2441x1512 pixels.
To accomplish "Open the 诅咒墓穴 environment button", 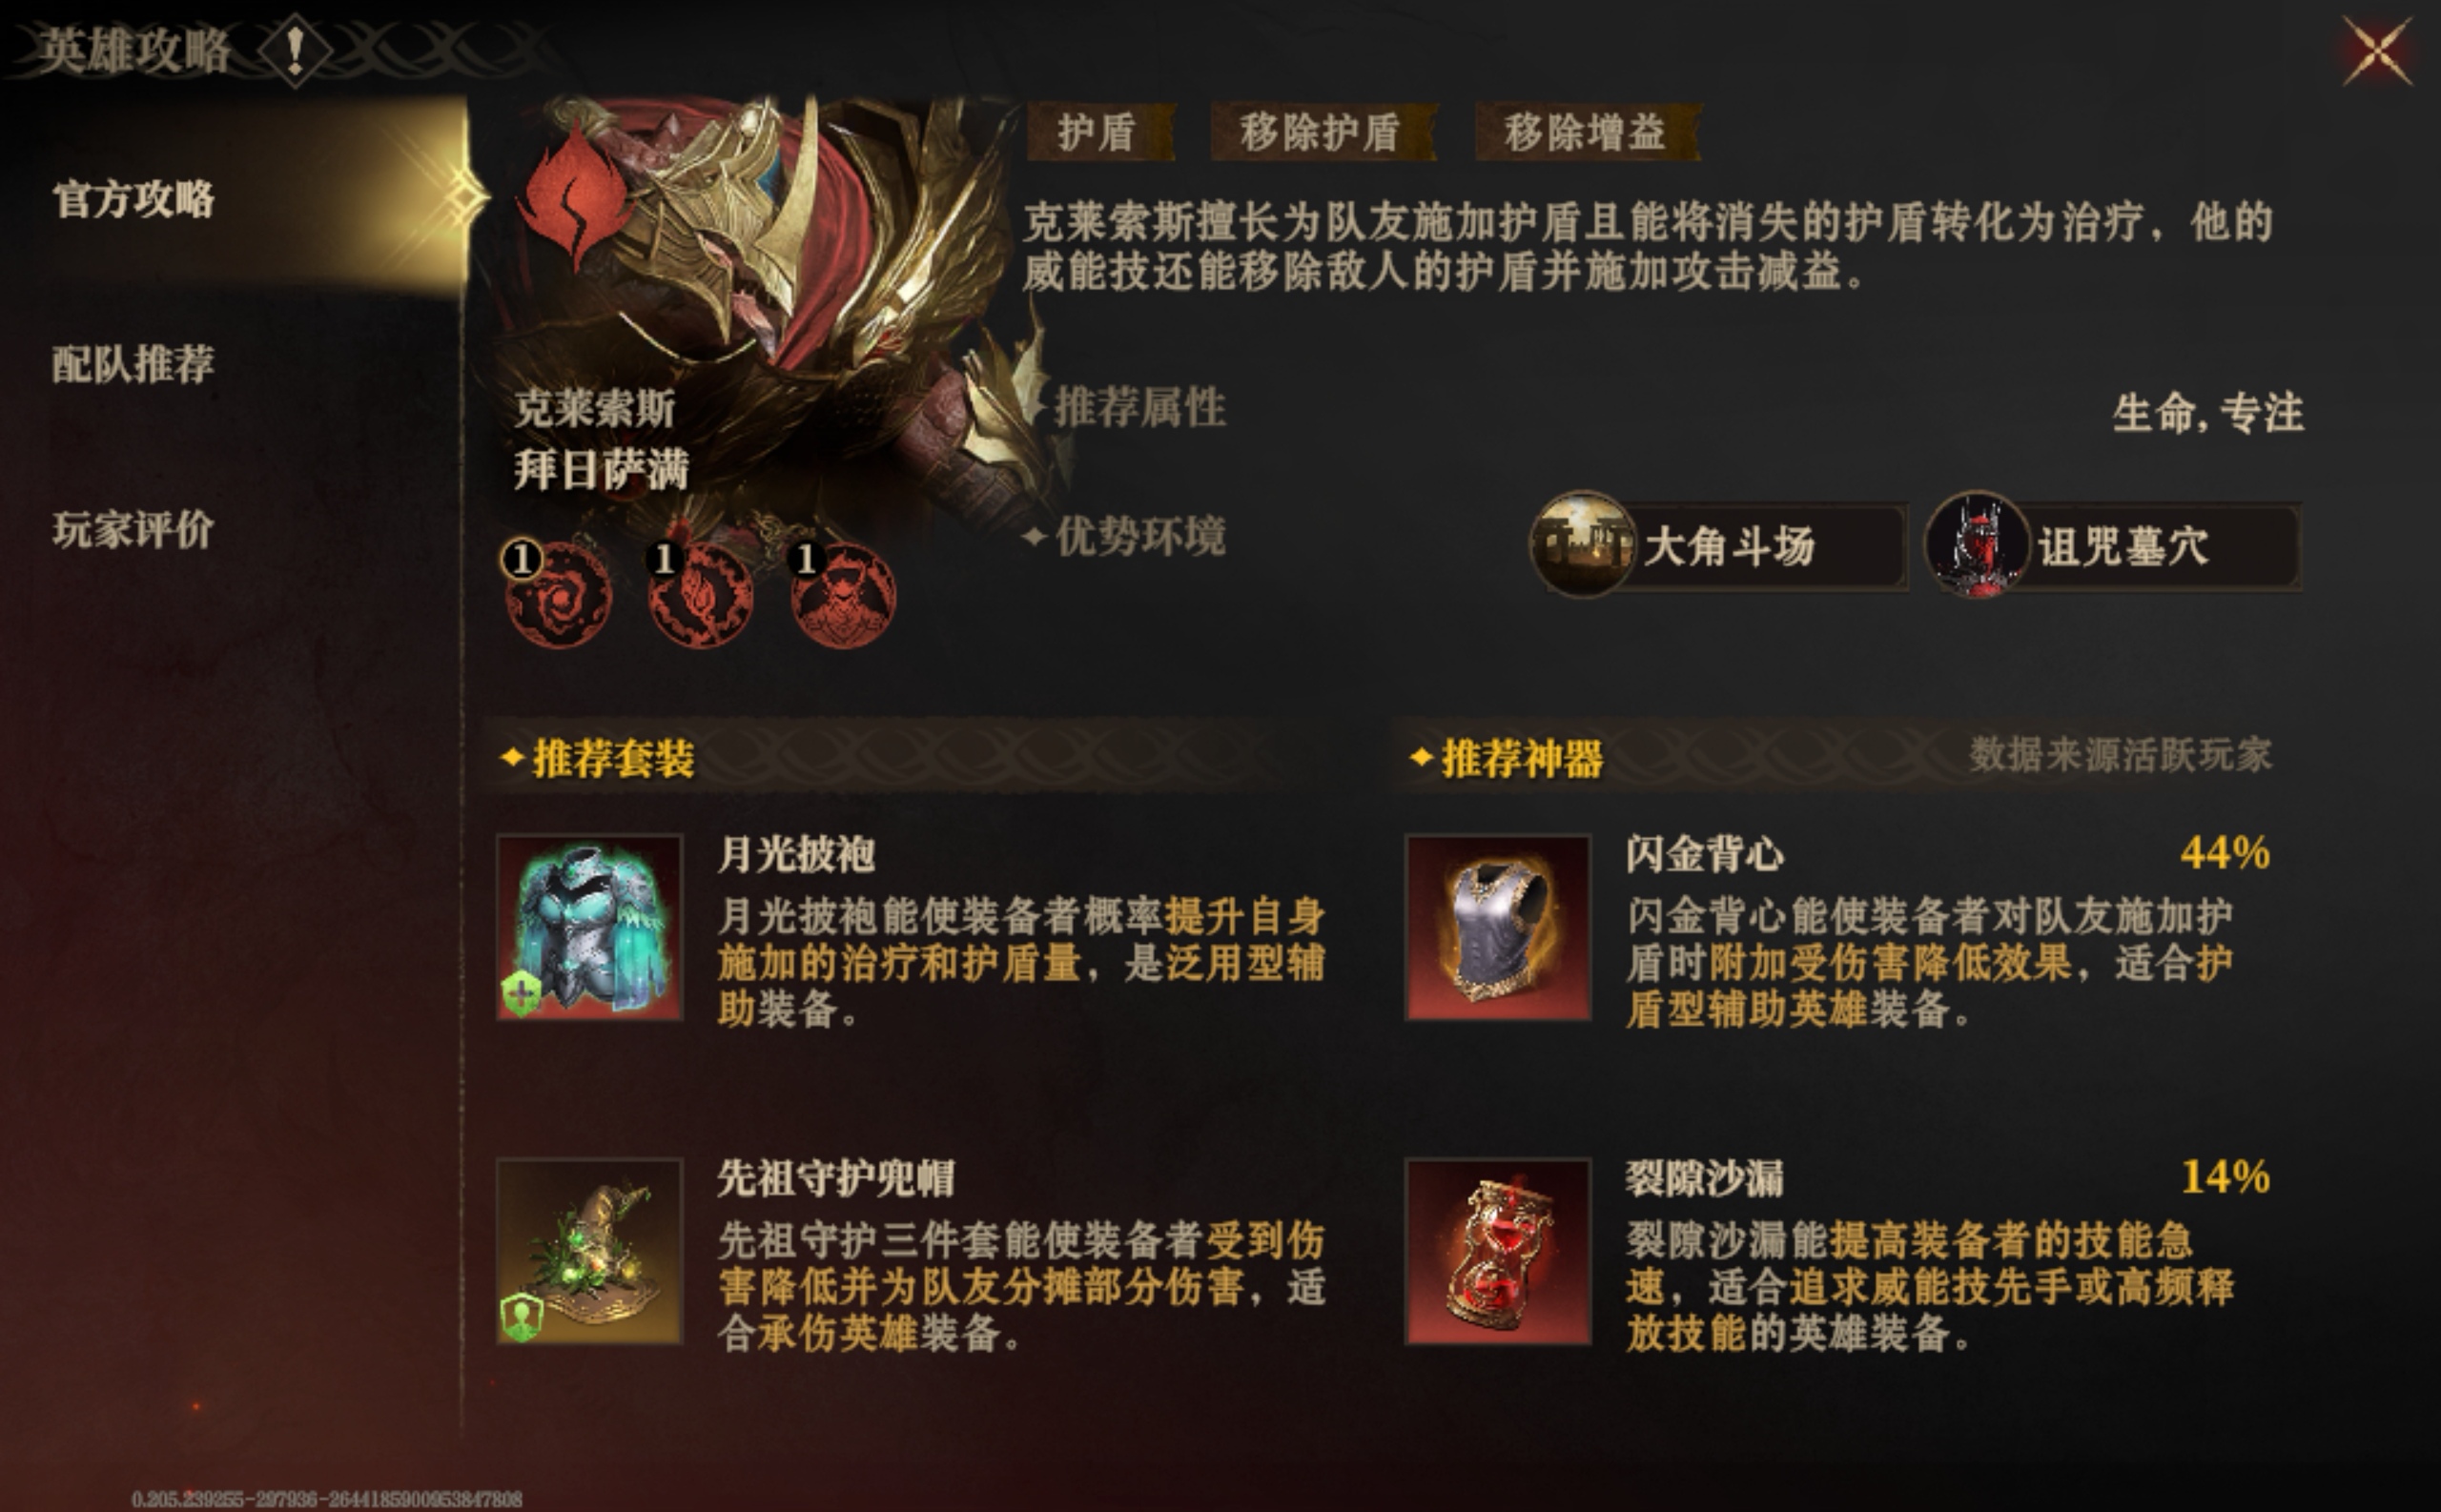I will (2112, 546).
